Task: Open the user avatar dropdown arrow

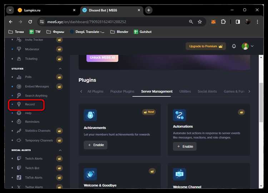Action: point(252,46)
